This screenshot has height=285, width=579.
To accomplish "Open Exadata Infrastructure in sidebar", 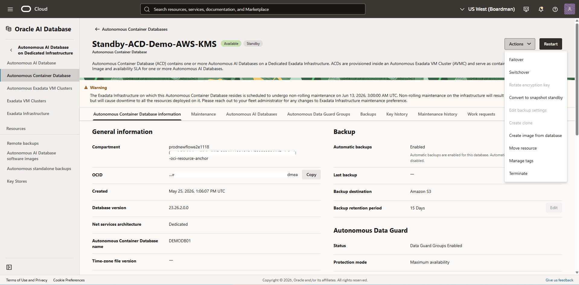I will tap(28, 113).
